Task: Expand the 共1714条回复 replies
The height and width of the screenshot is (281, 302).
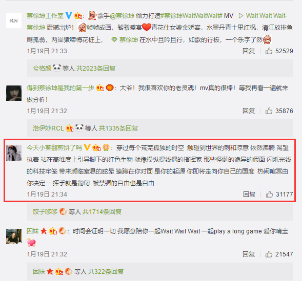Action: pos(102,211)
